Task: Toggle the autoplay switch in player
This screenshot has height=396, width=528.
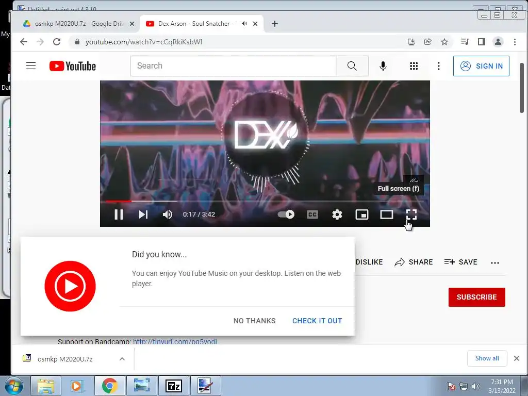Action: [x=286, y=214]
